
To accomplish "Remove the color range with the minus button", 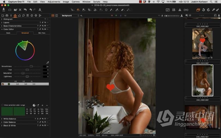I will click(47, 105).
